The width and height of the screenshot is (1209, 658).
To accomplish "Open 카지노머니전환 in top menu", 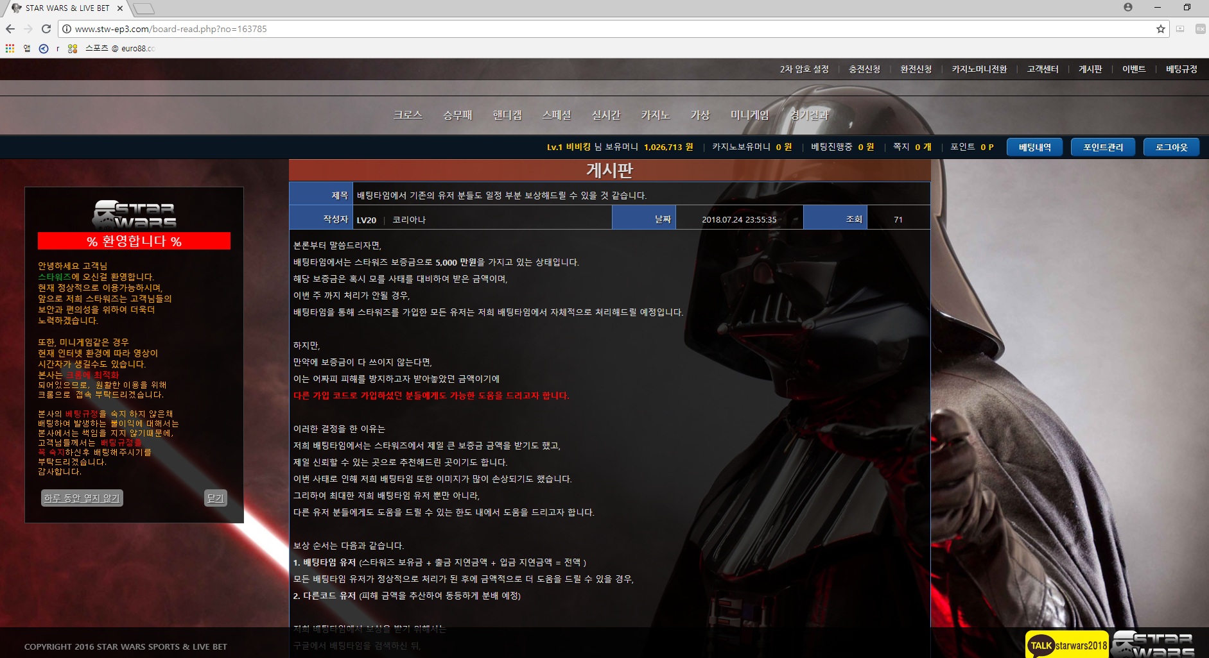I will [979, 69].
